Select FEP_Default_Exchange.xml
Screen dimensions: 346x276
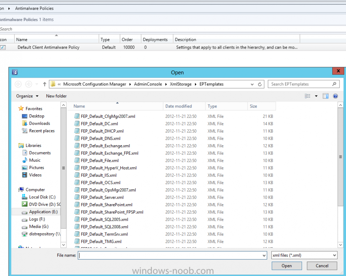point(105,146)
